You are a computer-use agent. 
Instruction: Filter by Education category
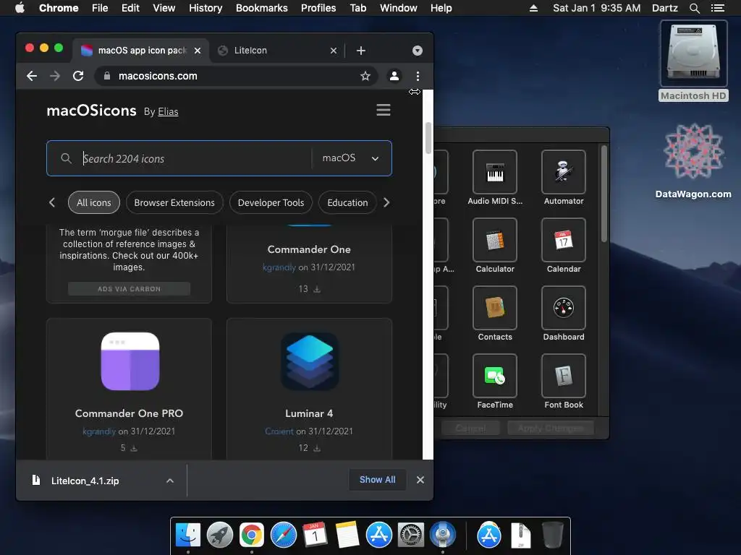(347, 202)
